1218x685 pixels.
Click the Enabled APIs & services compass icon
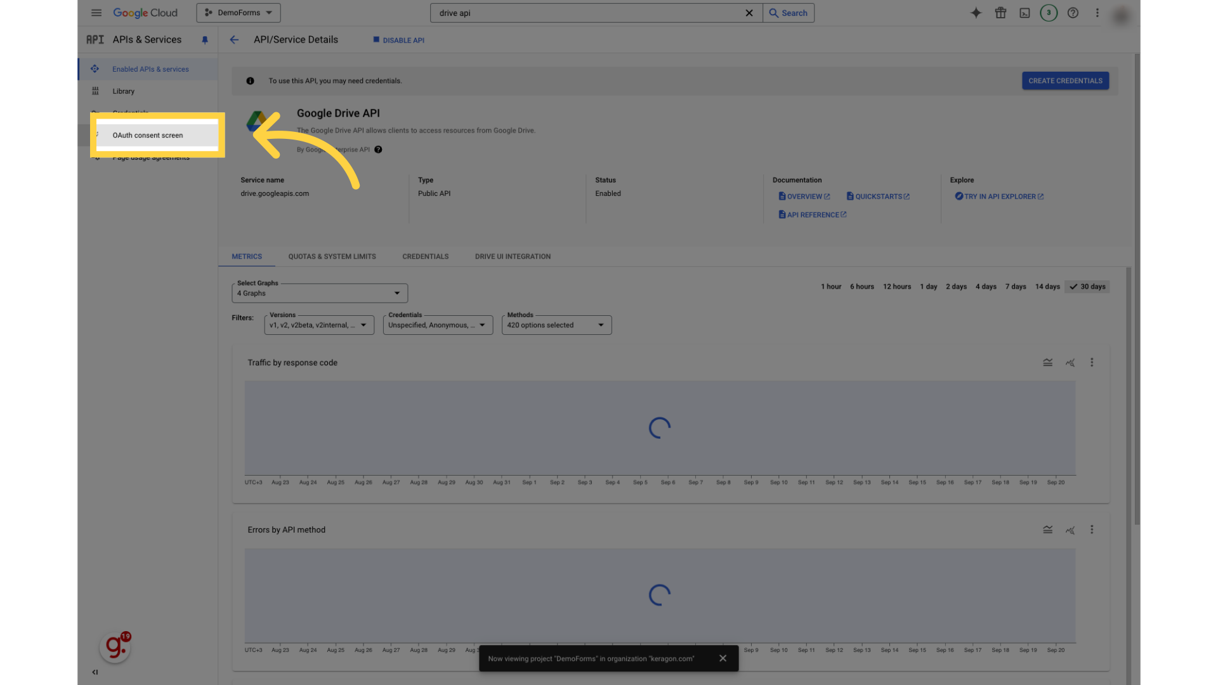tap(95, 68)
